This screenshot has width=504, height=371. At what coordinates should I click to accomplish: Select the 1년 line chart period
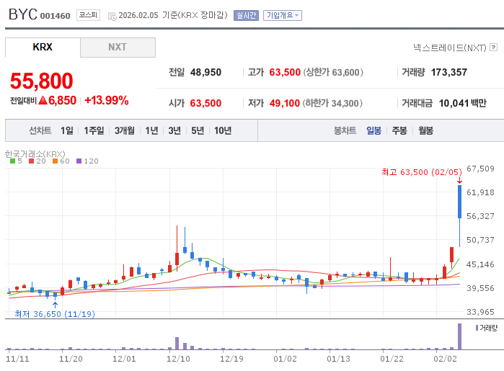click(151, 130)
